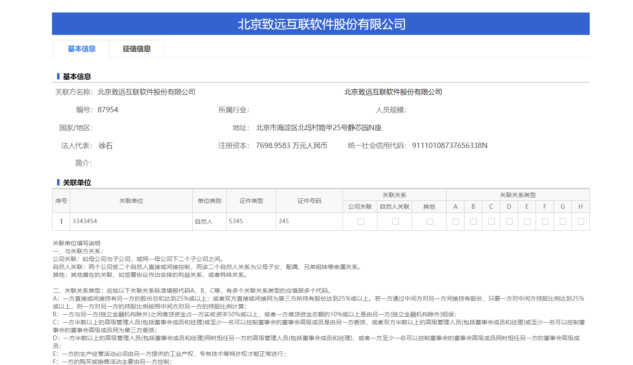
Task: Check relation type H checkbox
Action: (x=581, y=222)
